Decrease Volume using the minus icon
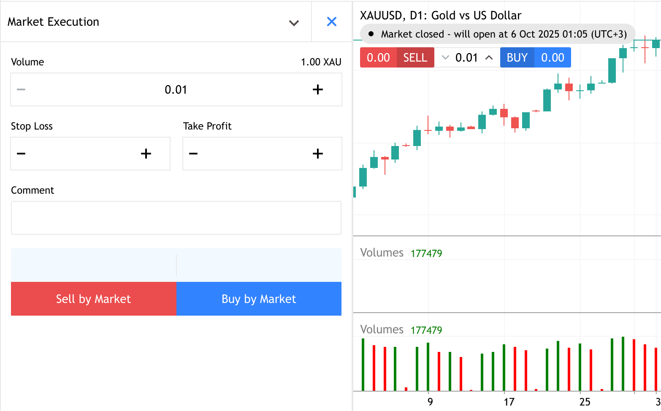661x411 pixels. point(20,89)
